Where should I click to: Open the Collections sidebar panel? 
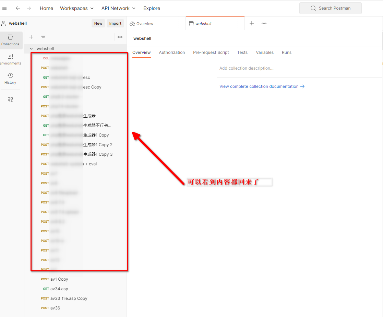10,40
